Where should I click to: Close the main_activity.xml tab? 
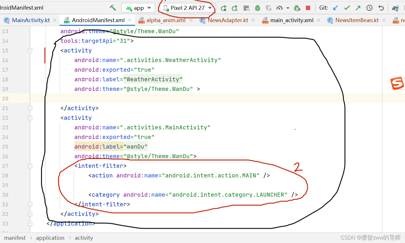[x=318, y=20]
